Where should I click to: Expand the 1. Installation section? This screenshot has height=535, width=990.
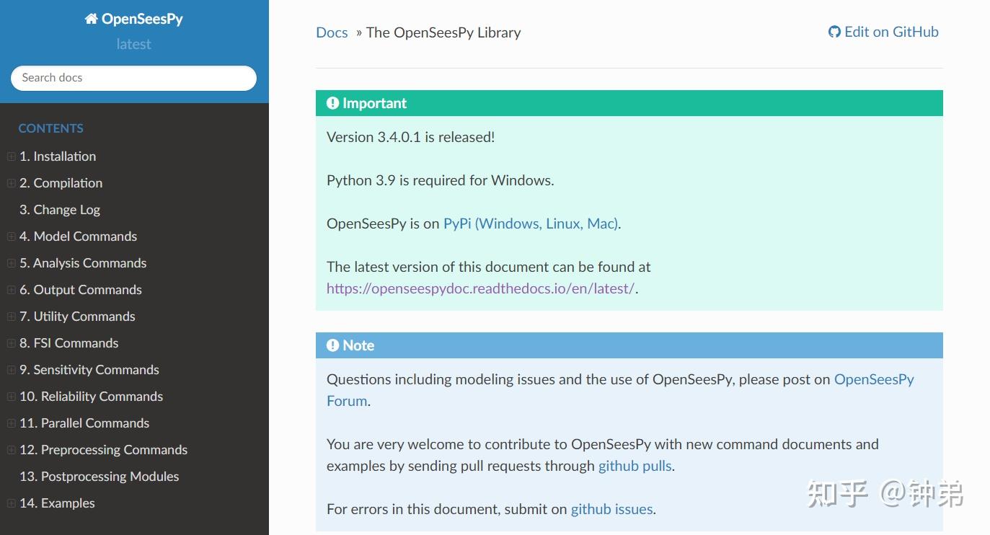pos(11,156)
